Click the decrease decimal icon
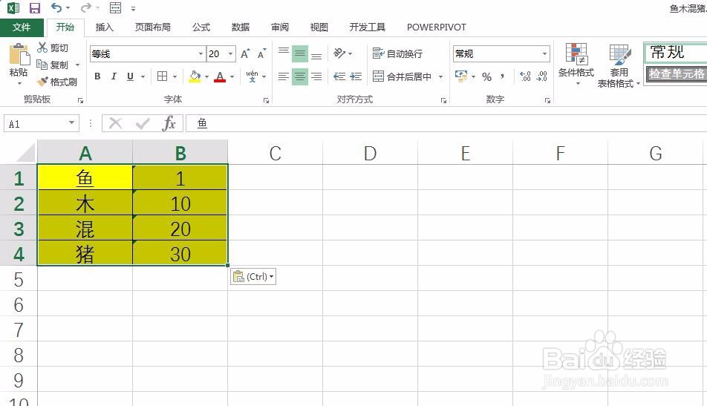 [541, 76]
